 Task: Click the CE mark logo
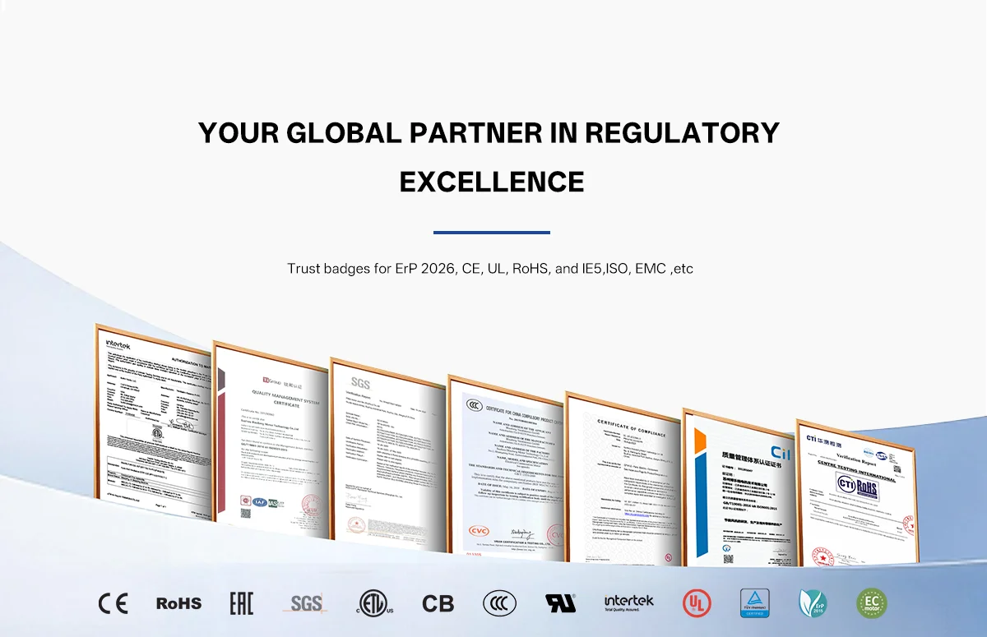click(x=114, y=603)
